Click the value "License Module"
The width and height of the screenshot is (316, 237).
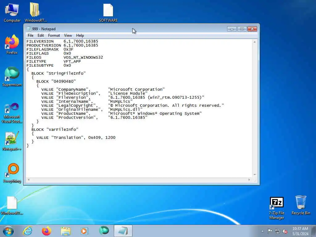click(x=128, y=94)
